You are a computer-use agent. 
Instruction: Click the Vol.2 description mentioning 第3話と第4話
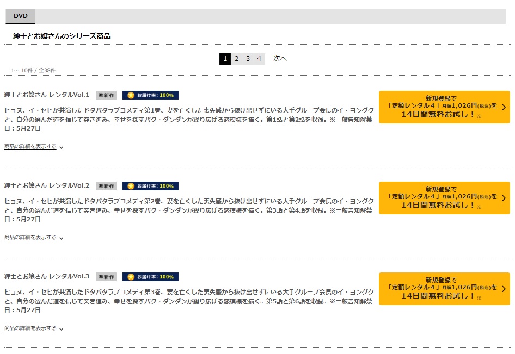pyautogui.click(x=189, y=210)
